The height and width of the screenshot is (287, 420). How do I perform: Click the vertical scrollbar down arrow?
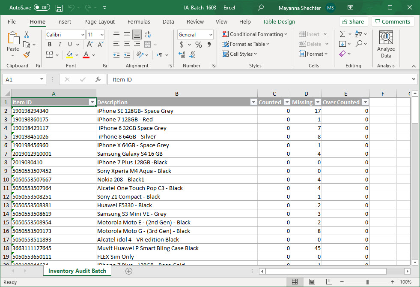point(415,262)
